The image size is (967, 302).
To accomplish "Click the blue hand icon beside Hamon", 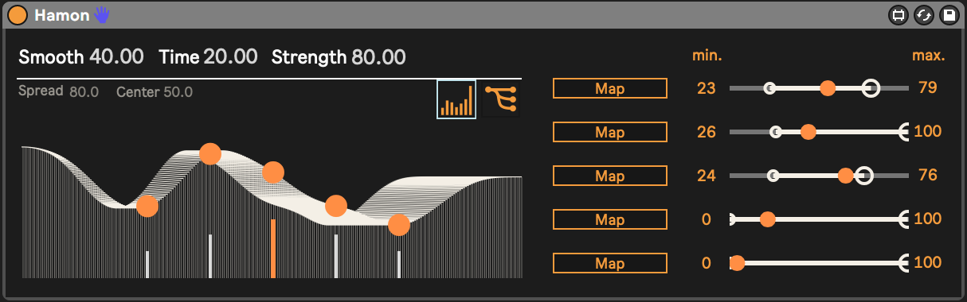I will [101, 14].
